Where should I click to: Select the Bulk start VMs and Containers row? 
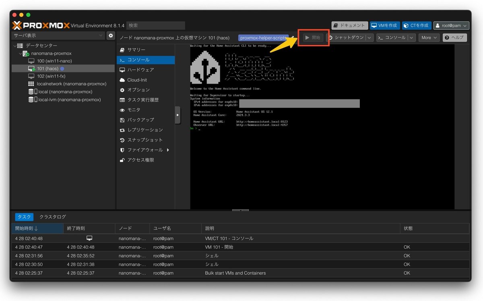tap(240, 273)
